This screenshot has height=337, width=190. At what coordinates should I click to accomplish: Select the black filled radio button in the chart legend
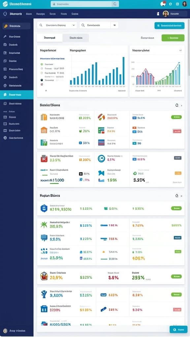42,80
